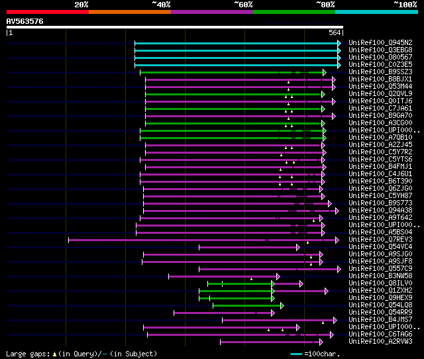The height and width of the screenshot is (359, 424).
Task: Open the UniRef100_Q8ILV0 label
Action: [380, 283]
